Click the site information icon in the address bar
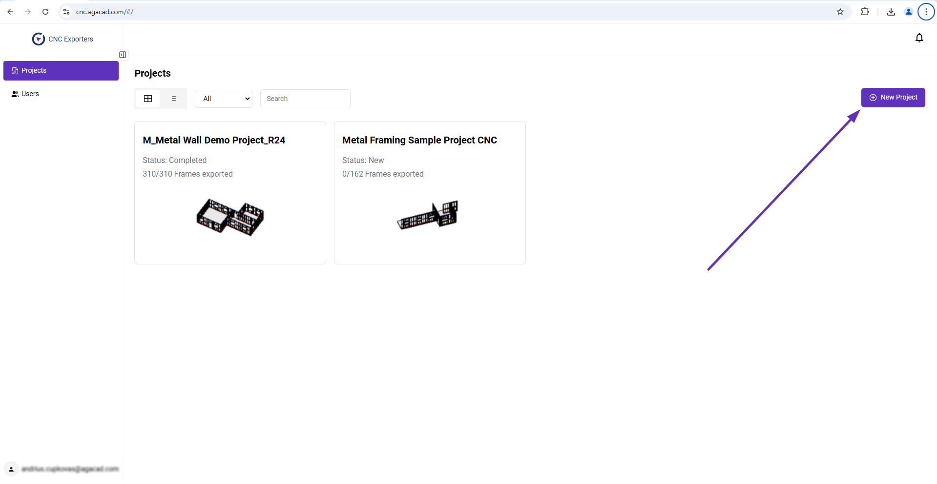 66,12
